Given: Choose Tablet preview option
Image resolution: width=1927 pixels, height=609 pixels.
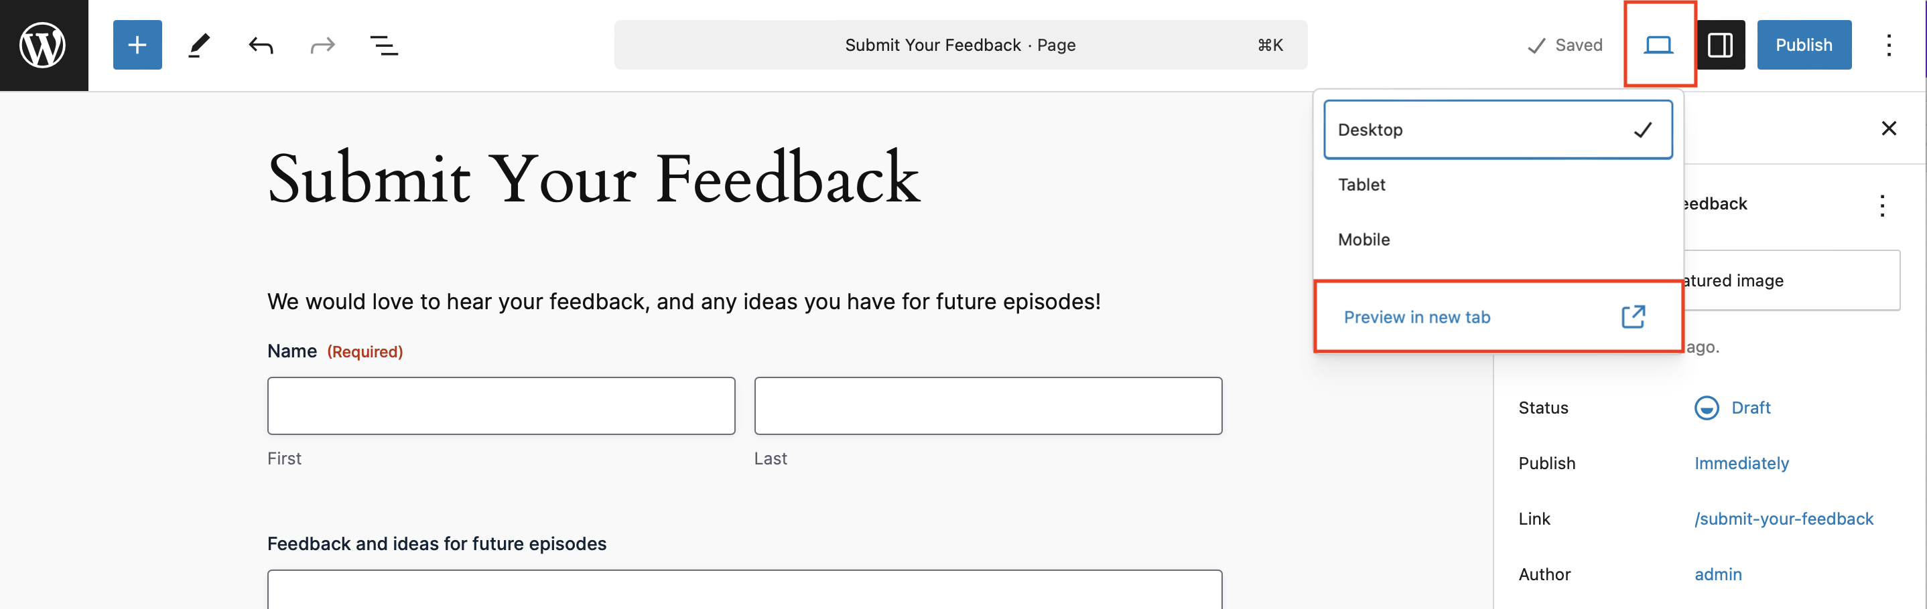Looking at the screenshot, I should point(1498,185).
